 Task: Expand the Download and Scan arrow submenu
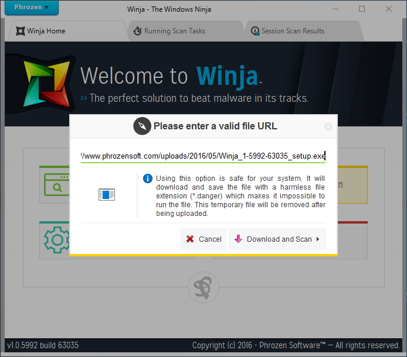click(x=318, y=239)
